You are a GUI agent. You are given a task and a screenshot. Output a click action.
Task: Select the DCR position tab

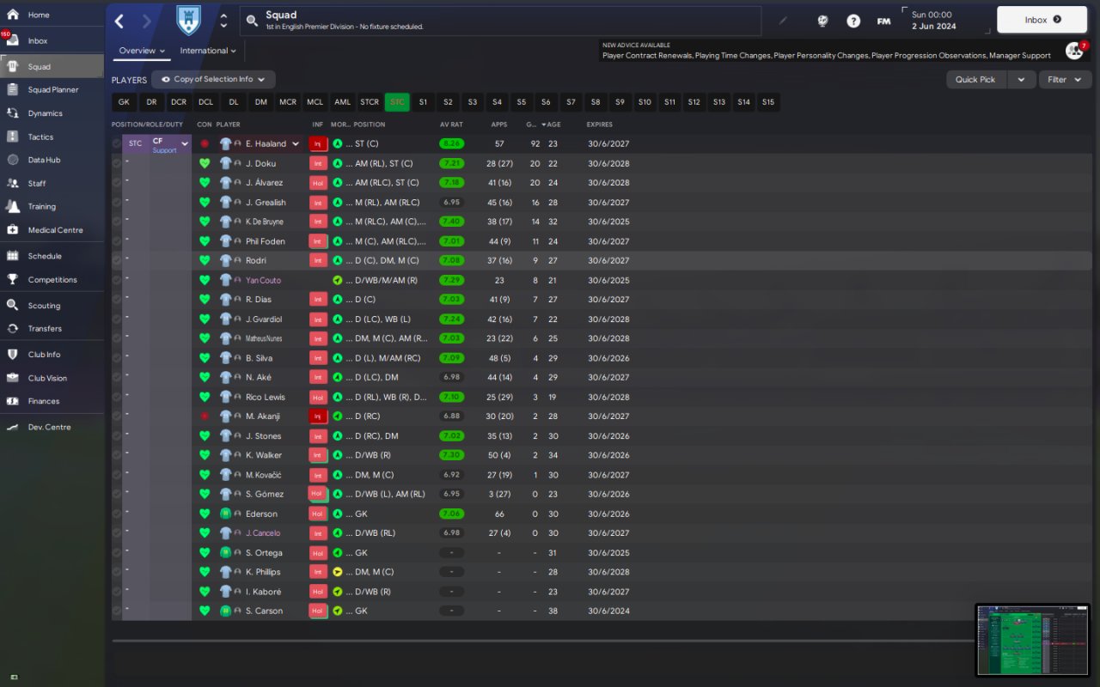179,102
